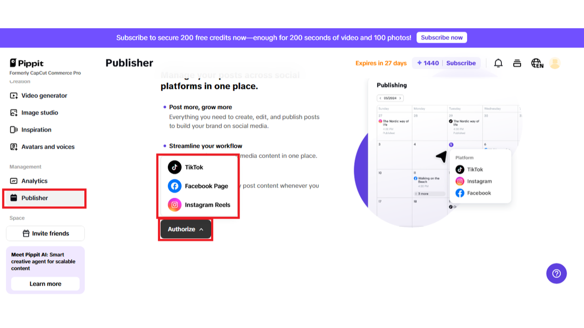Open Inspiration section
The height and width of the screenshot is (328, 584).
click(36, 130)
